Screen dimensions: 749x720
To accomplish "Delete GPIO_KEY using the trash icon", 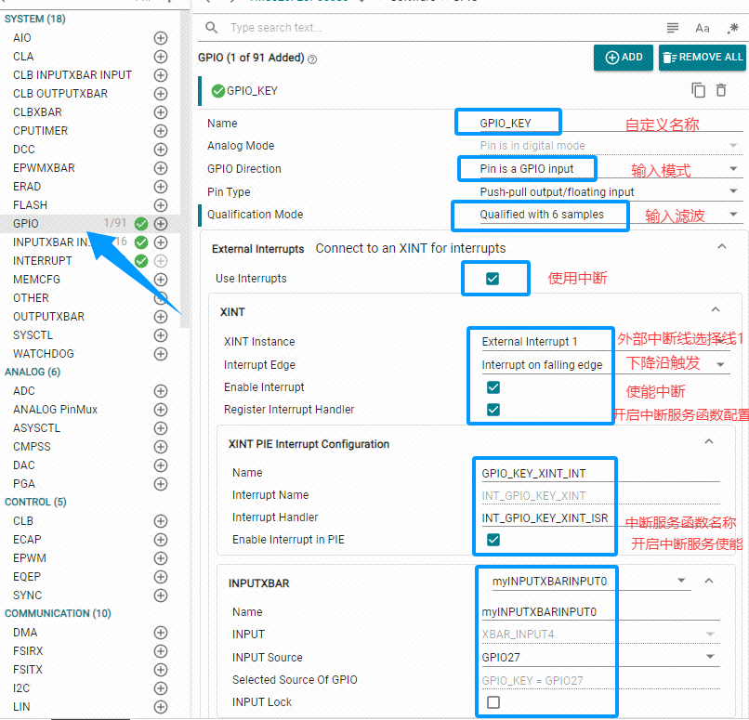I will pyautogui.click(x=721, y=90).
